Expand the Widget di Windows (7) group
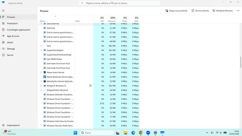 tap(41, 85)
